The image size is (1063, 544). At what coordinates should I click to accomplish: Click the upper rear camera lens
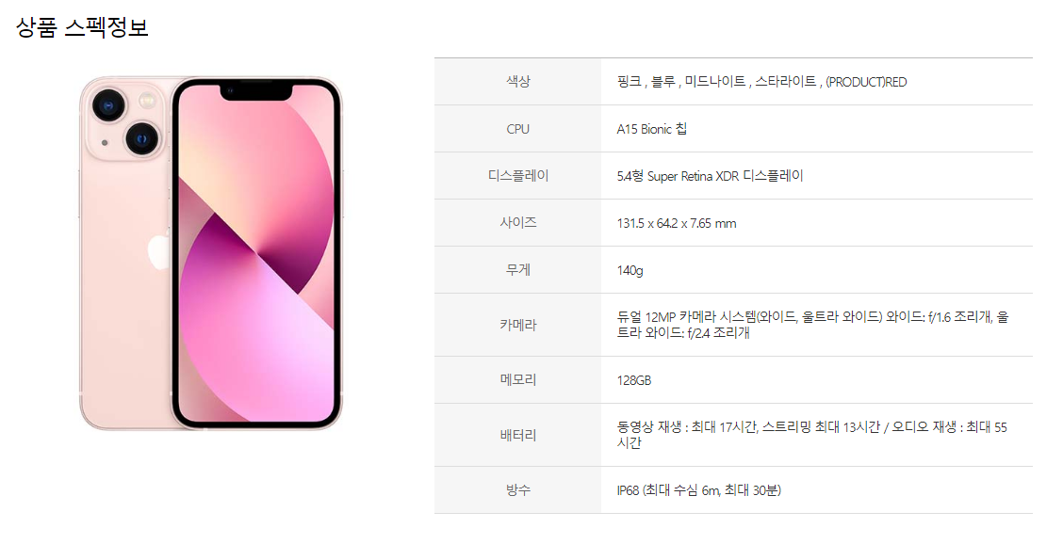(x=108, y=105)
